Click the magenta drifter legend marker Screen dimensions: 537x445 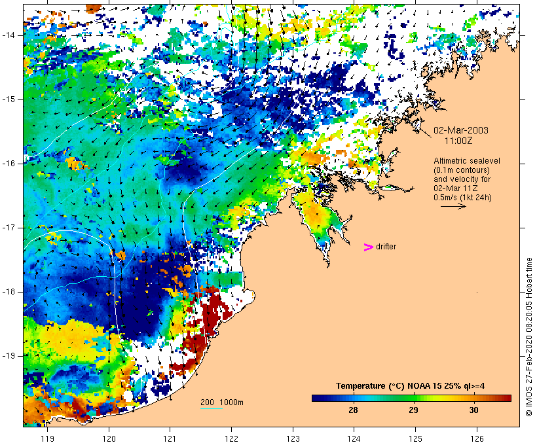point(368,247)
